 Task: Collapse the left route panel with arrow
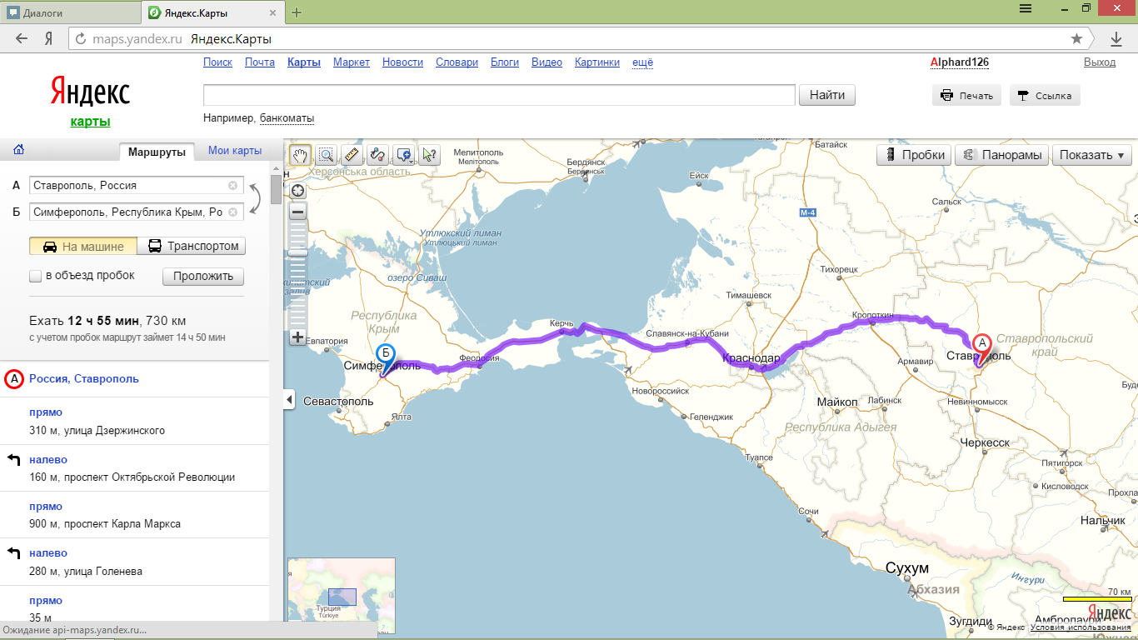click(289, 401)
